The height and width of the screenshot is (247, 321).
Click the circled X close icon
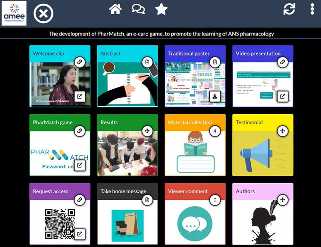pyautogui.click(x=43, y=14)
